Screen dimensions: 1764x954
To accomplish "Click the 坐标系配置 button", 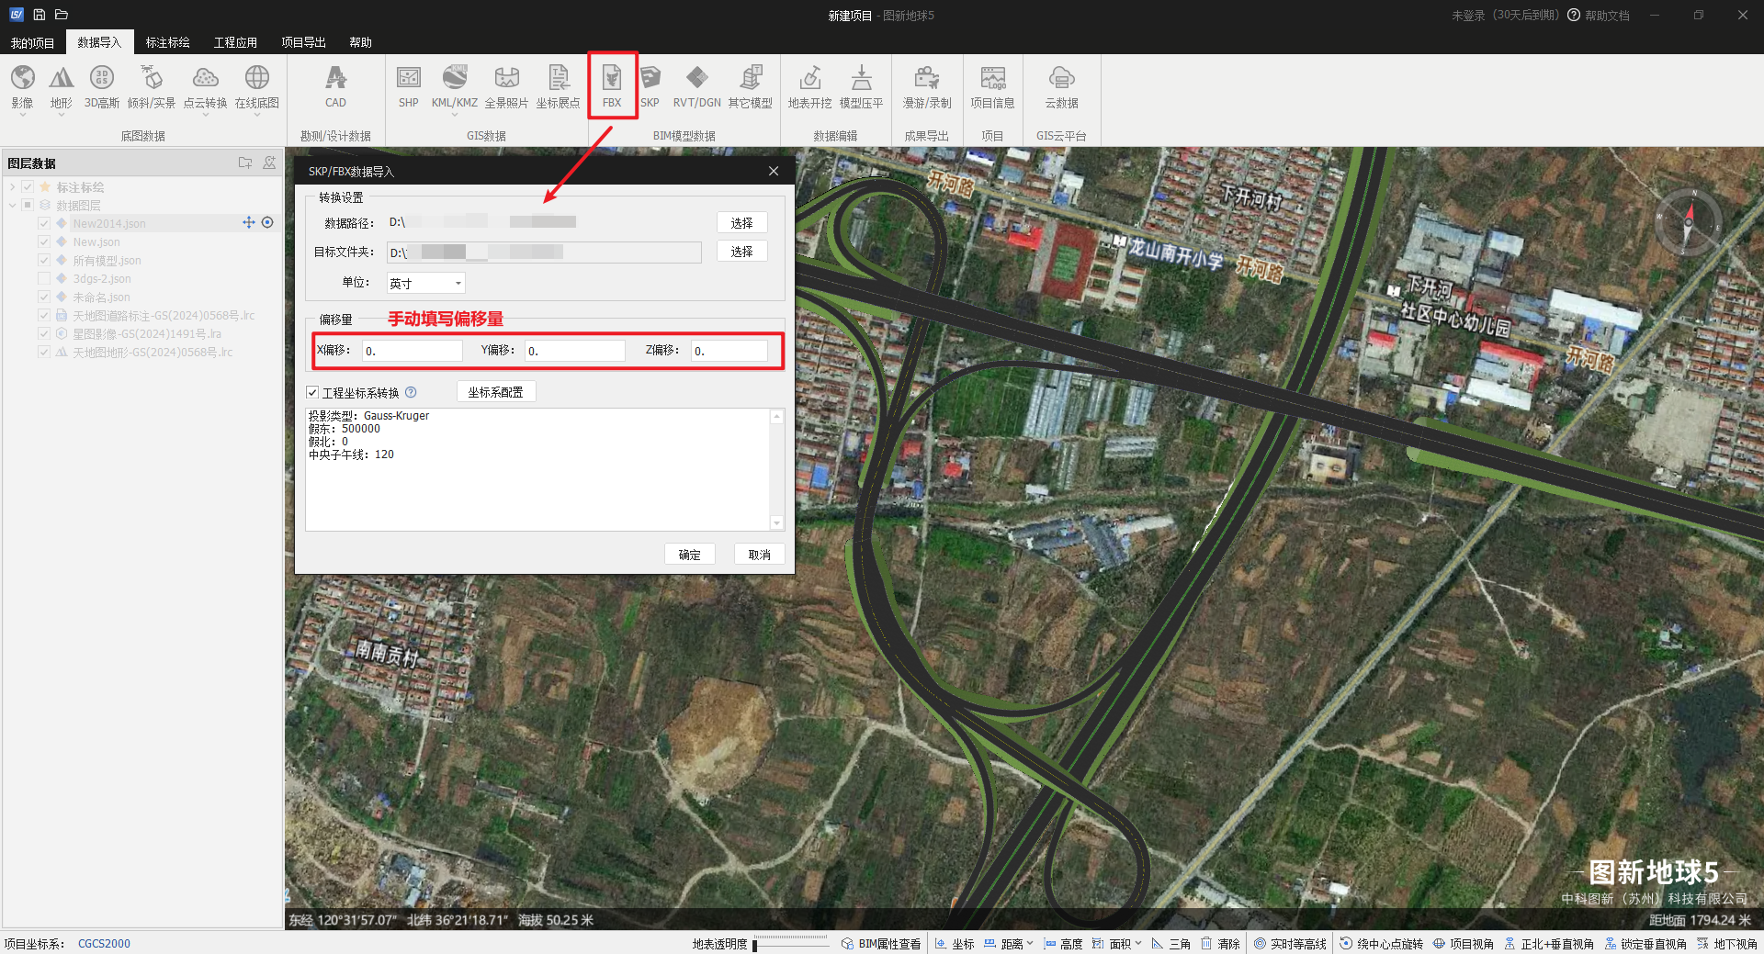I will (495, 392).
